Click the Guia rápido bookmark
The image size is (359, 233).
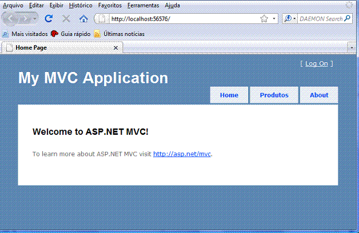[x=70, y=34]
